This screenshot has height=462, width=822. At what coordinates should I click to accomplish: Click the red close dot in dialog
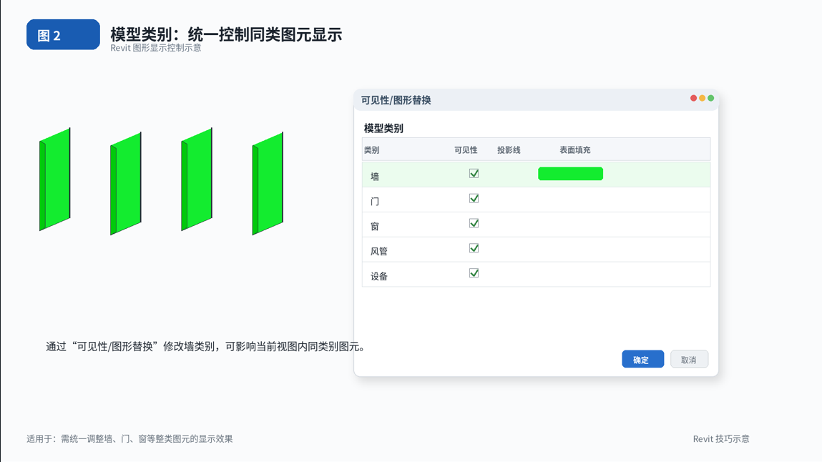pyautogui.click(x=693, y=98)
